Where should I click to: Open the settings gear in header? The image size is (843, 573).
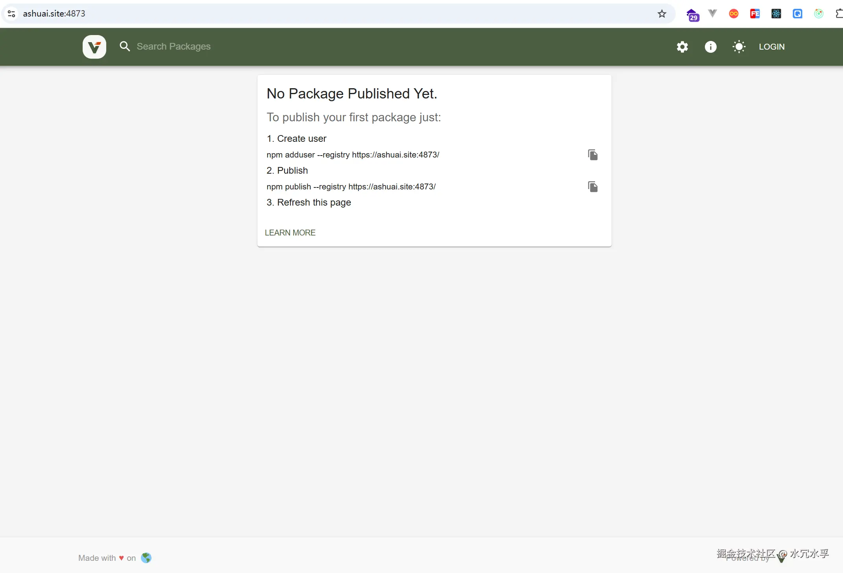tap(682, 47)
